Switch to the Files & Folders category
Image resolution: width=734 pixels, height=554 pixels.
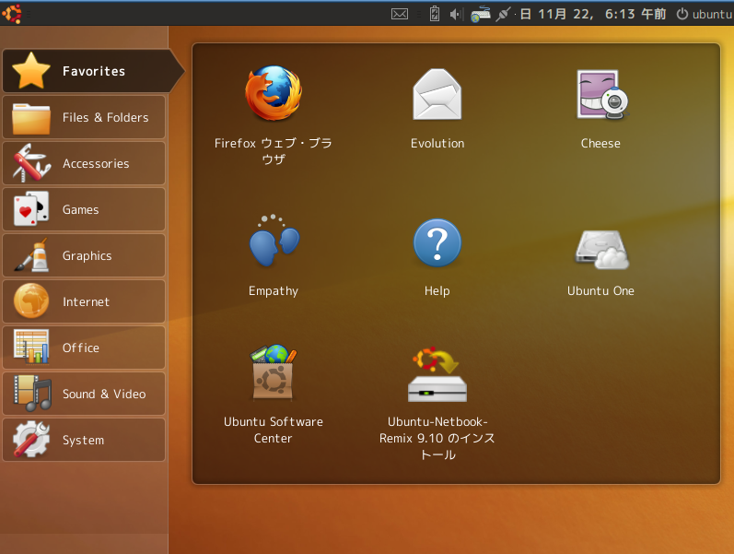(84, 117)
